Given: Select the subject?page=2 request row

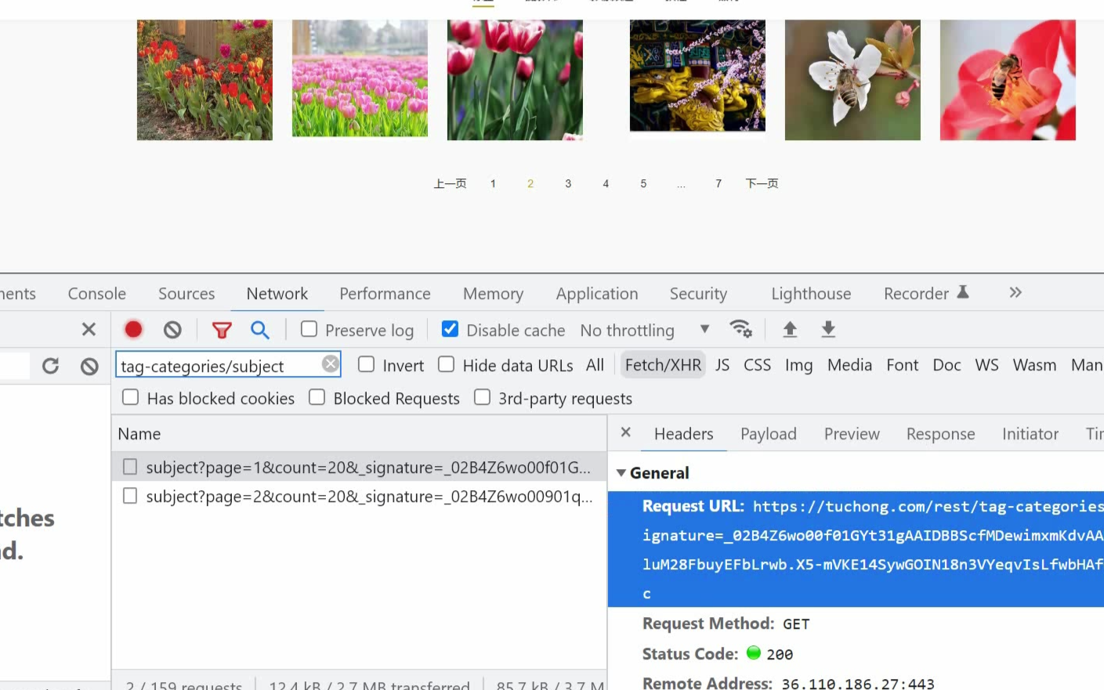Looking at the screenshot, I should coord(368,497).
